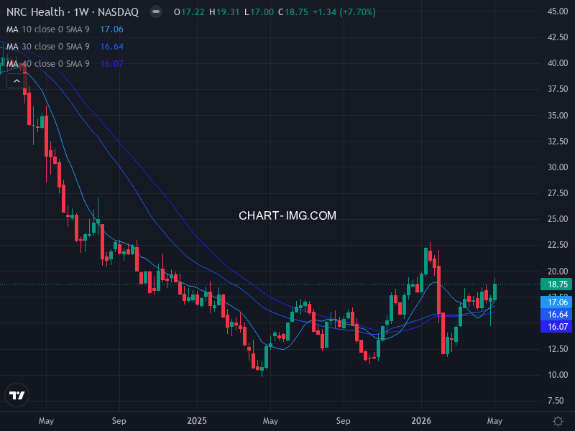The height and width of the screenshot is (431, 575).
Task: Select the MA 10 close indicator legend
Action: tap(48, 29)
